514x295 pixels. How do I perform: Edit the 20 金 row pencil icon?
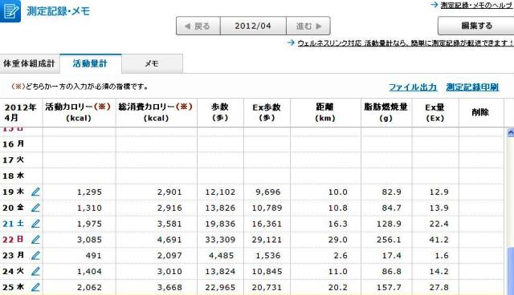[35, 208]
